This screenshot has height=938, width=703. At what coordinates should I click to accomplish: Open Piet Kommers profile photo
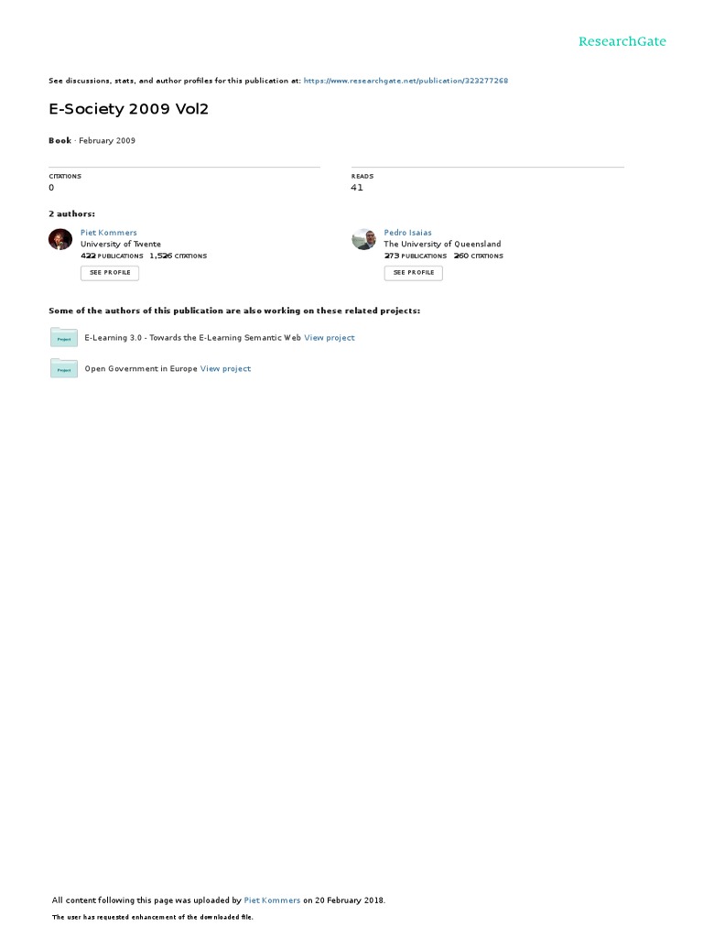click(60, 239)
